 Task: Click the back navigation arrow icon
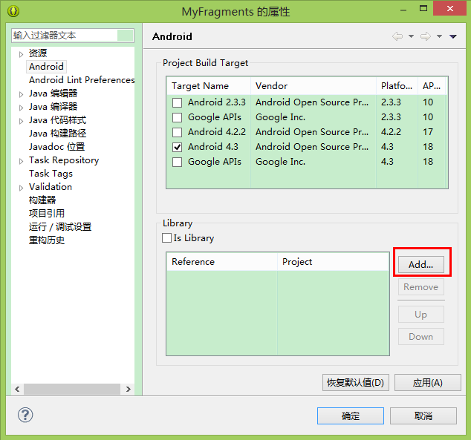pyautogui.click(x=397, y=36)
